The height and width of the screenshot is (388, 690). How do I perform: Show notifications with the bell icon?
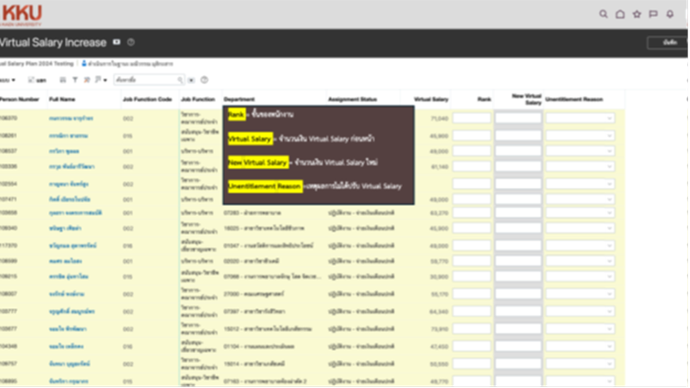point(669,14)
